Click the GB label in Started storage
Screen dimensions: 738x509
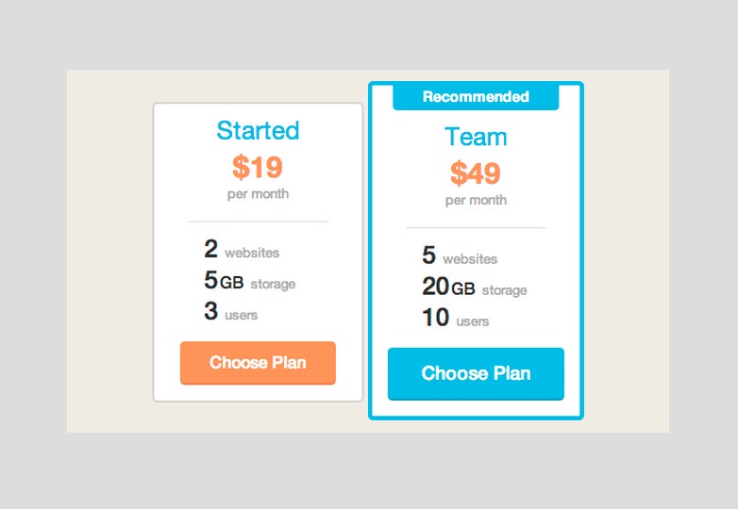tap(232, 282)
